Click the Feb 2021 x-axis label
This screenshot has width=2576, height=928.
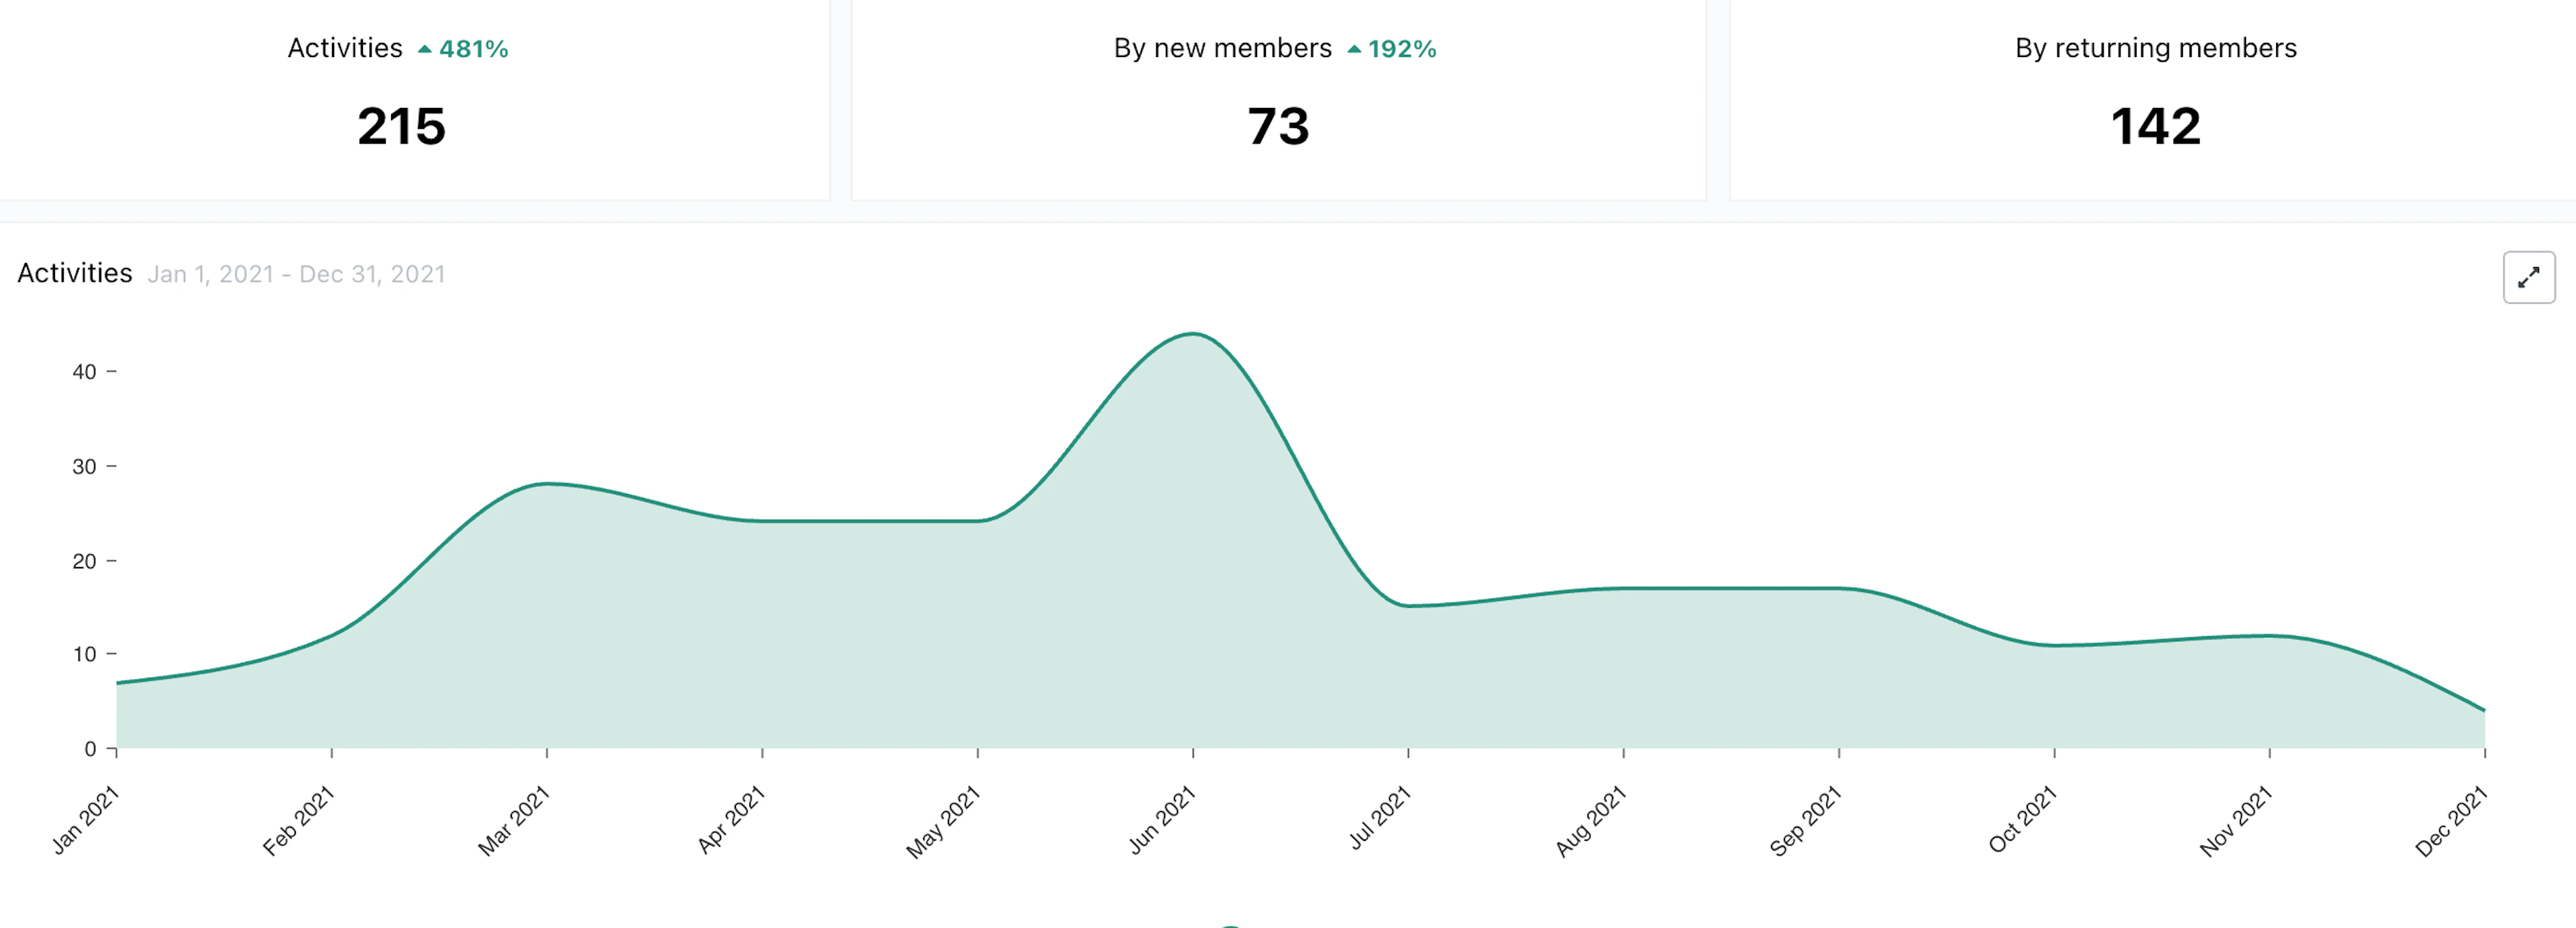[x=299, y=821]
